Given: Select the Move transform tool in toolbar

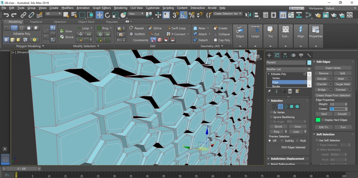Looking at the screenshot, I should [99, 15].
